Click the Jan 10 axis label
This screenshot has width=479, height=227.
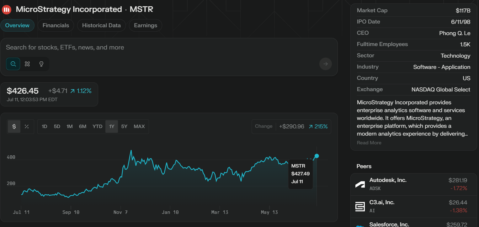[170, 212]
